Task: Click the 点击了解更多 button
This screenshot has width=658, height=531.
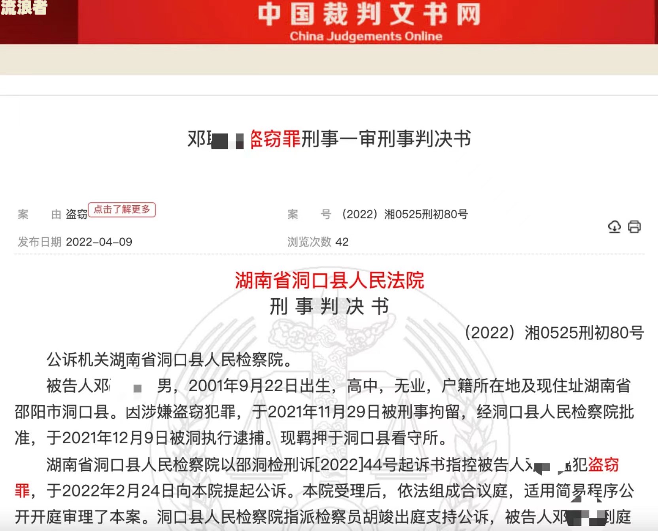Action: [122, 209]
